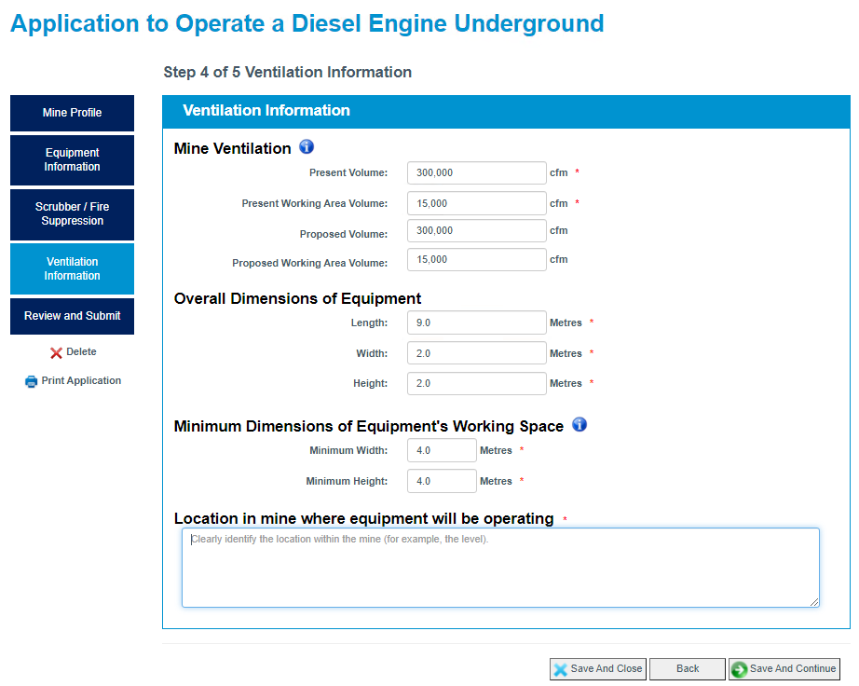The width and height of the screenshot is (859, 686).
Task: Jump to Review and Submit
Action: coord(72,316)
